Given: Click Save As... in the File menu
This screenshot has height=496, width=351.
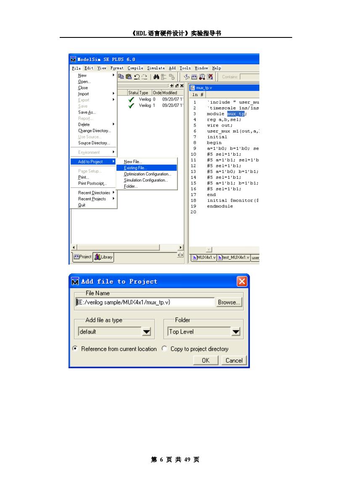Looking at the screenshot, I should [93, 112].
